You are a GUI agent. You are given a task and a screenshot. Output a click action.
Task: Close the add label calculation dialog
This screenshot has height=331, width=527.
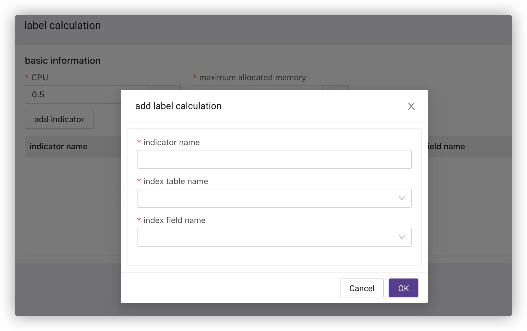411,106
